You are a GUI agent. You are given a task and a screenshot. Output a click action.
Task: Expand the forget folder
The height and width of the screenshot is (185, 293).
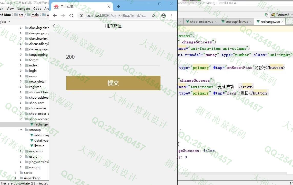(21, 60)
